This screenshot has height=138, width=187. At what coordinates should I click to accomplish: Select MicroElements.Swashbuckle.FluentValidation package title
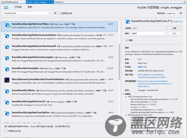38,79
